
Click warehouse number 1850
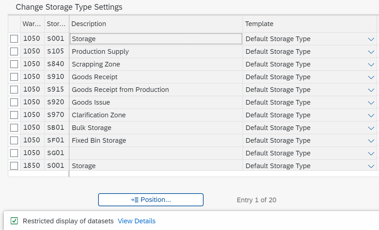(32, 165)
